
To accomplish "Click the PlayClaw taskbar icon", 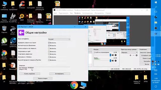I will [x=156, y=34].
